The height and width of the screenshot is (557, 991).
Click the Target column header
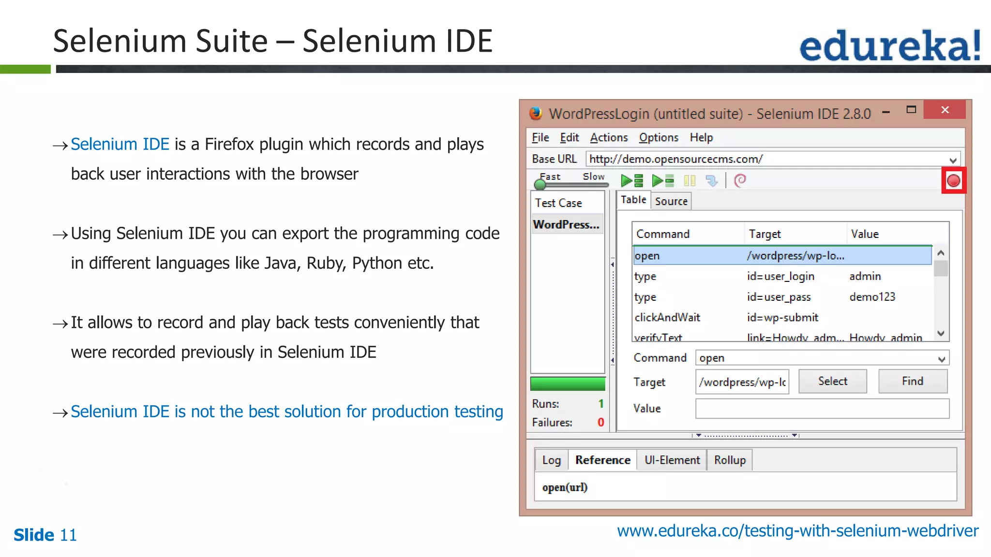[x=796, y=234]
